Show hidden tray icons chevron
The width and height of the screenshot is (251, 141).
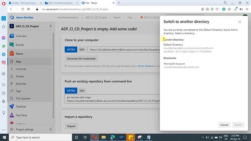point(203,137)
